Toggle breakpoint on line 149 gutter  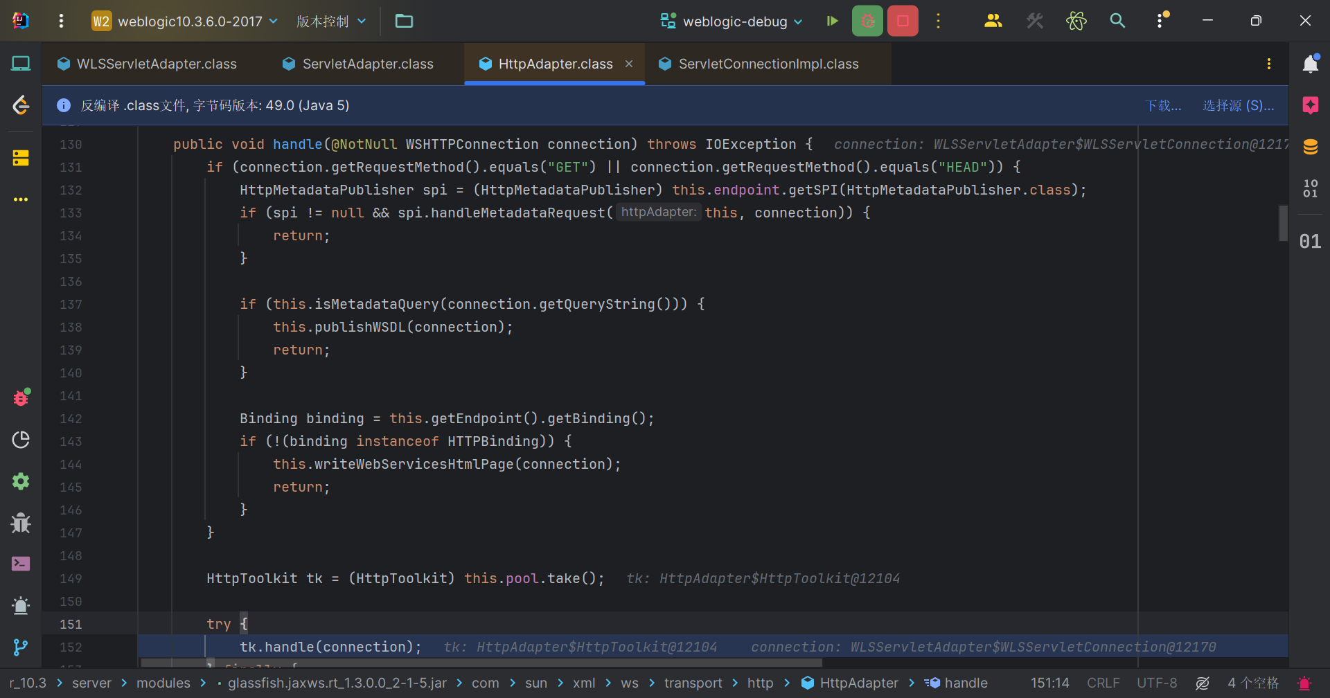[x=70, y=578]
